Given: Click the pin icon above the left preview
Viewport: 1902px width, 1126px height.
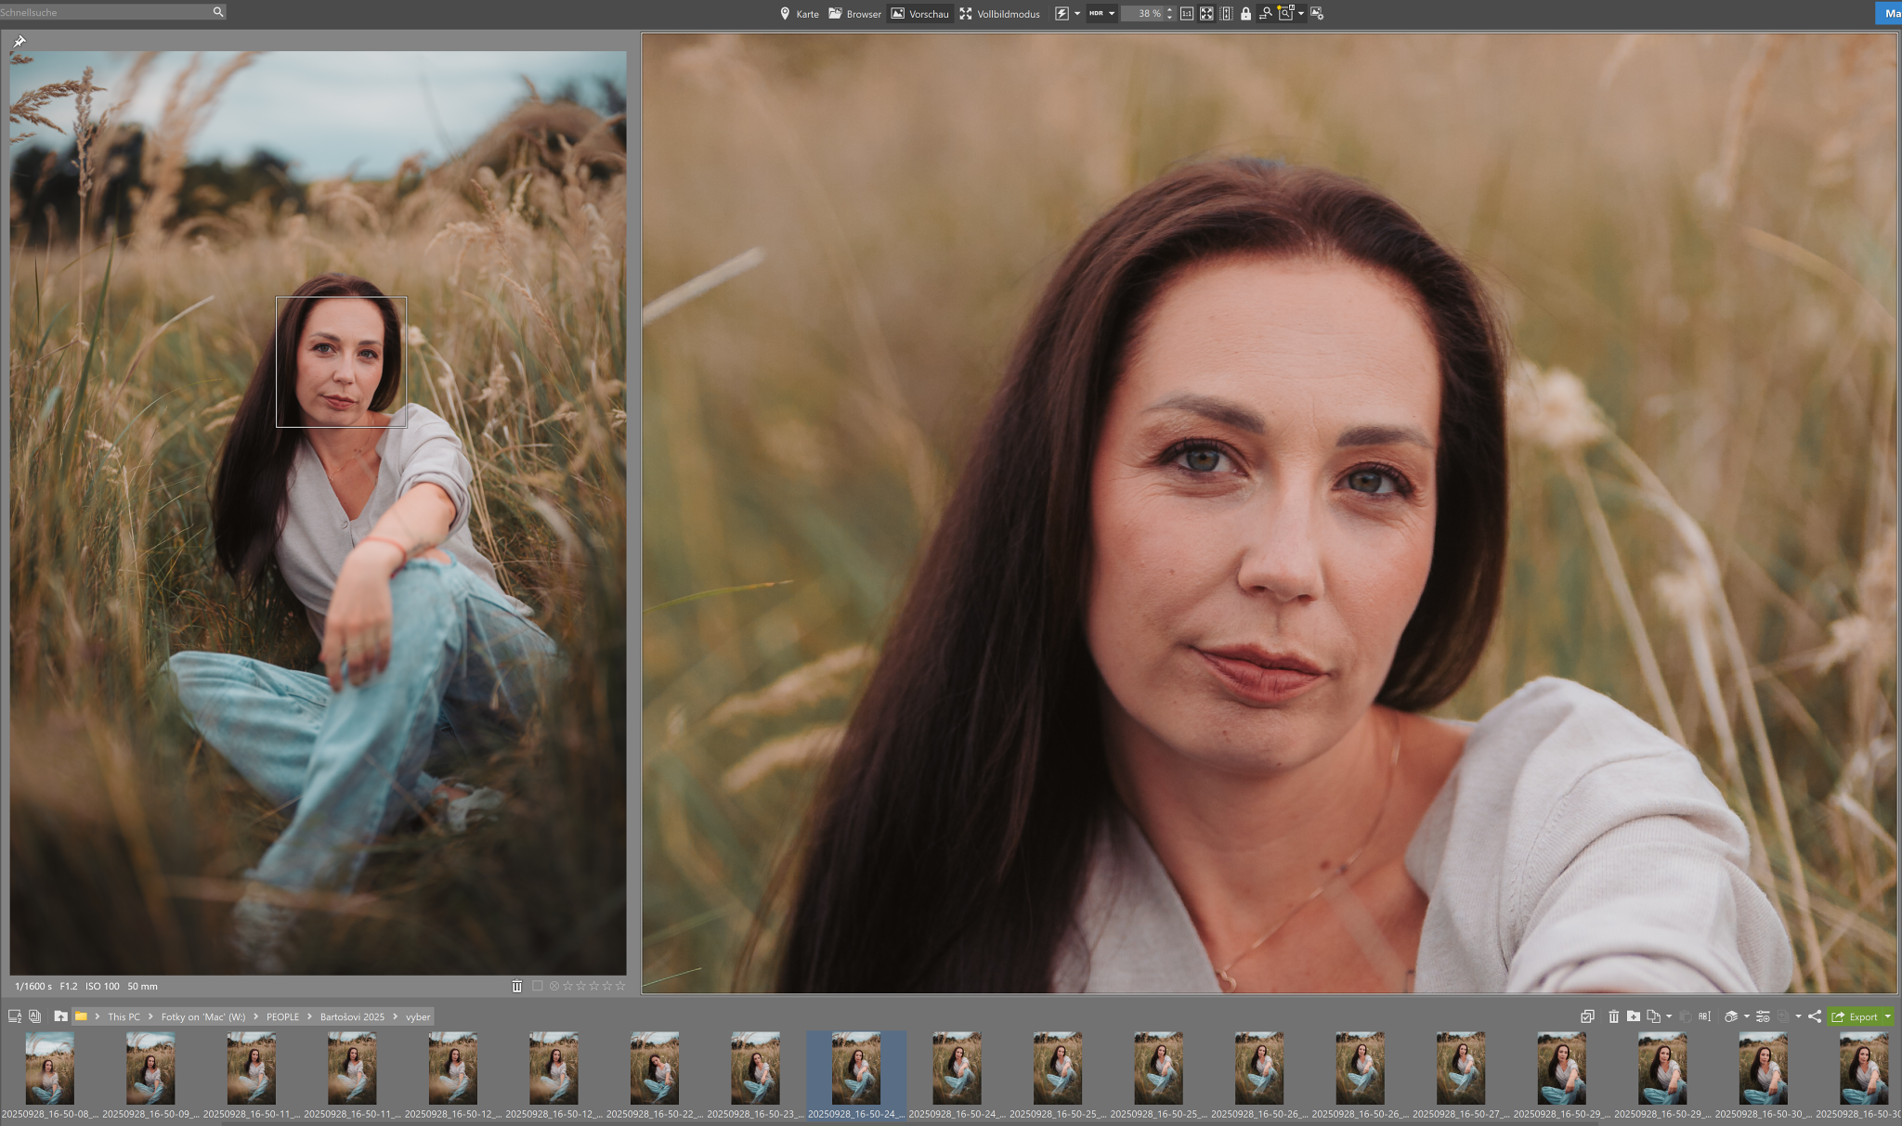Looking at the screenshot, I should [19, 41].
